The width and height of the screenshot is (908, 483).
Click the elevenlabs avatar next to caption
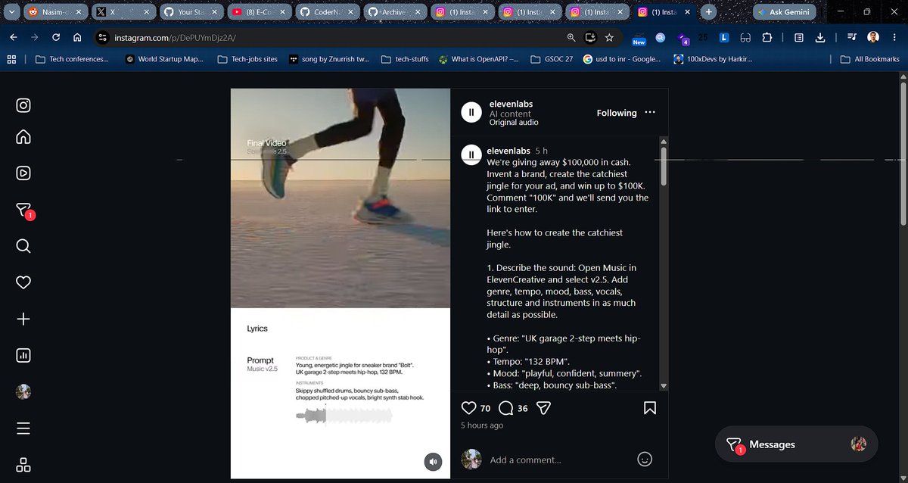tap(471, 154)
